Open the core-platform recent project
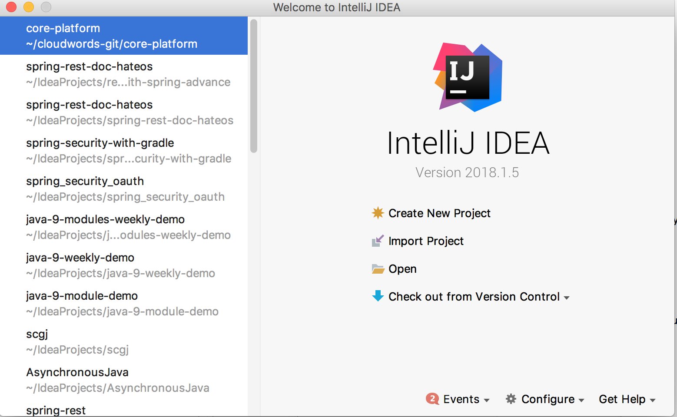 (x=124, y=36)
